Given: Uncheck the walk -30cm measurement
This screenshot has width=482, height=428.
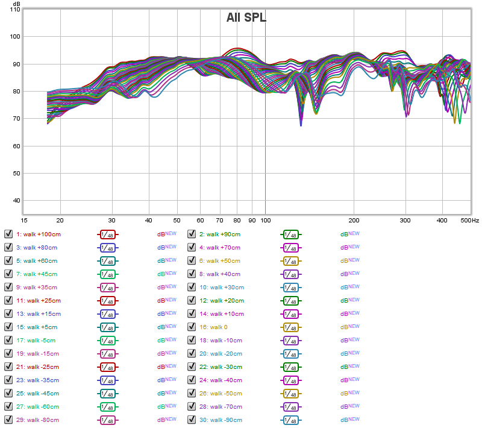Looking at the screenshot, I should pos(192,367).
